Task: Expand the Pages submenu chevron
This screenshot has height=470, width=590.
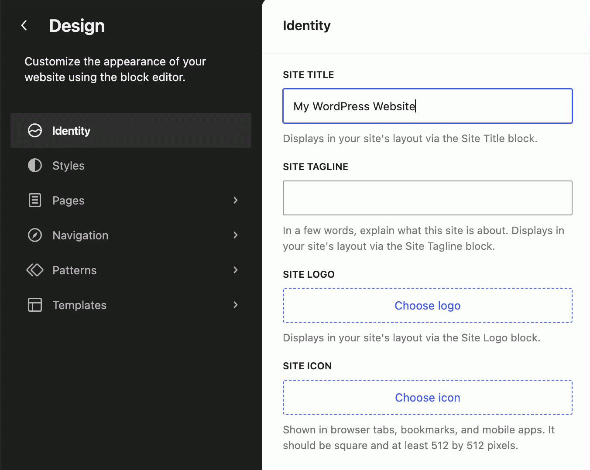Action: (236, 200)
